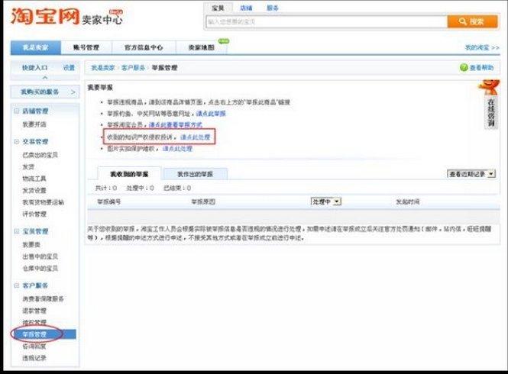The height and width of the screenshot is (374, 508).
Task: Open the 查看近期记录 dropdown
Action: (471, 174)
